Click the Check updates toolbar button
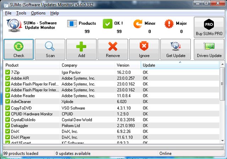 point(19,49)
